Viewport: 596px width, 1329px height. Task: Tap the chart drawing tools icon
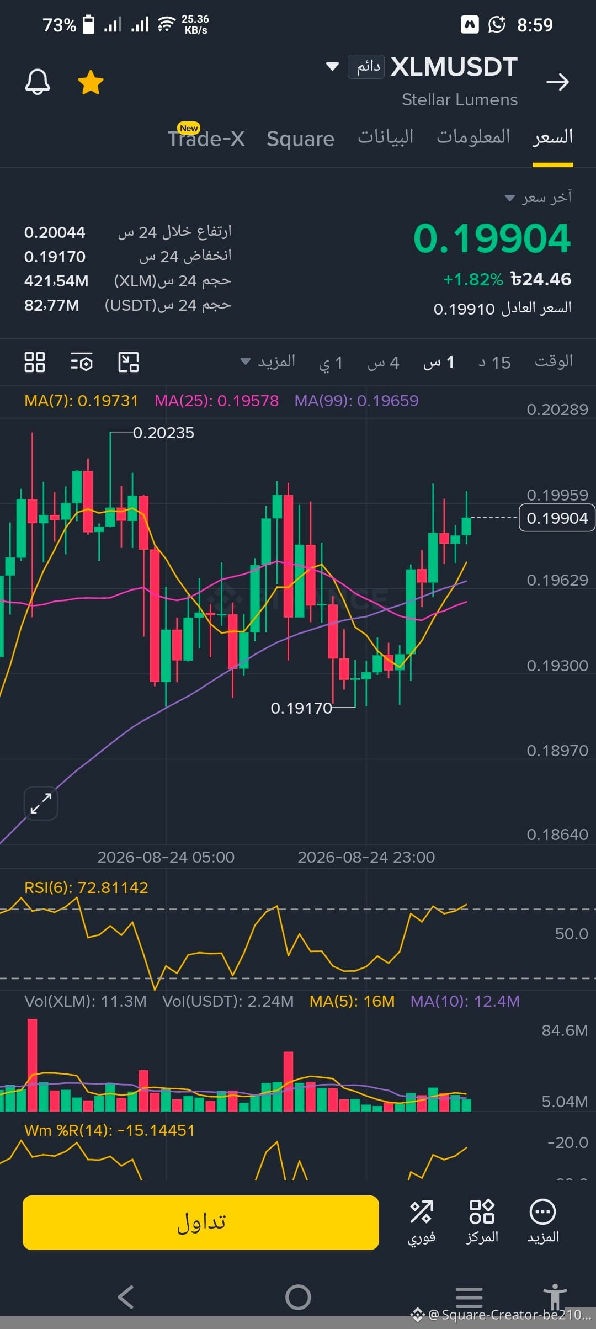129,362
